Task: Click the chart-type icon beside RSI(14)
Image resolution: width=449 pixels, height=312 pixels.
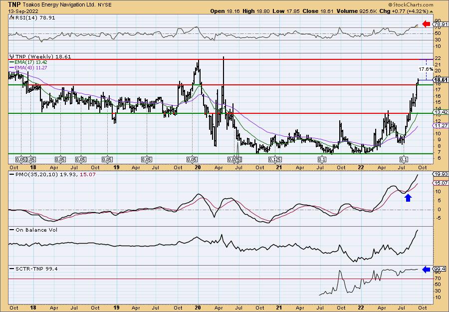Action: 11,18
